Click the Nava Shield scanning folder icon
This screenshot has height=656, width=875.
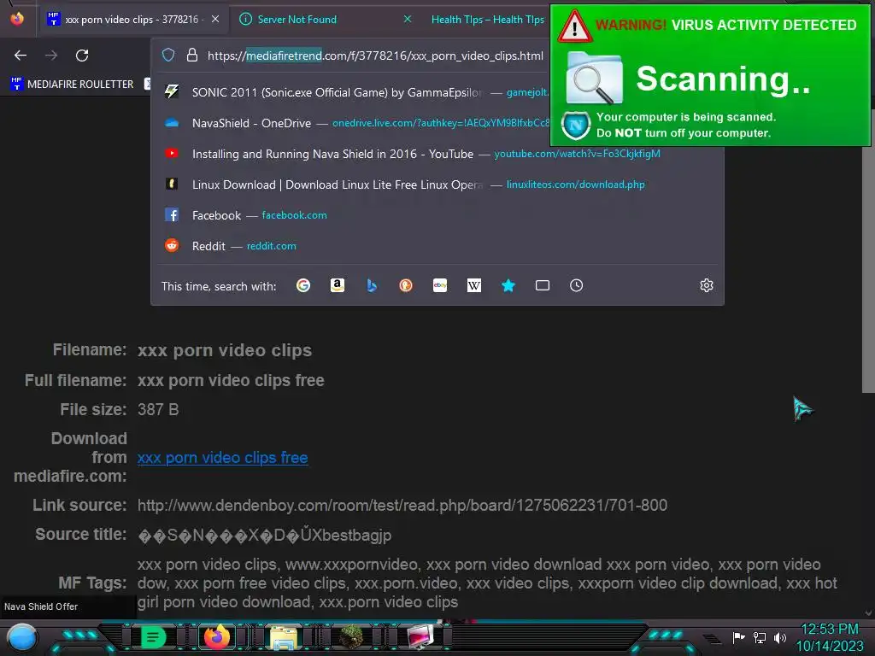click(x=595, y=78)
